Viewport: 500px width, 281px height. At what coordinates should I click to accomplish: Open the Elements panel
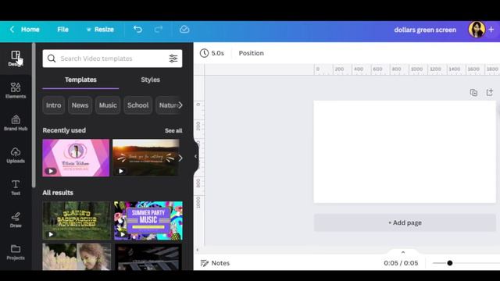pyautogui.click(x=16, y=91)
